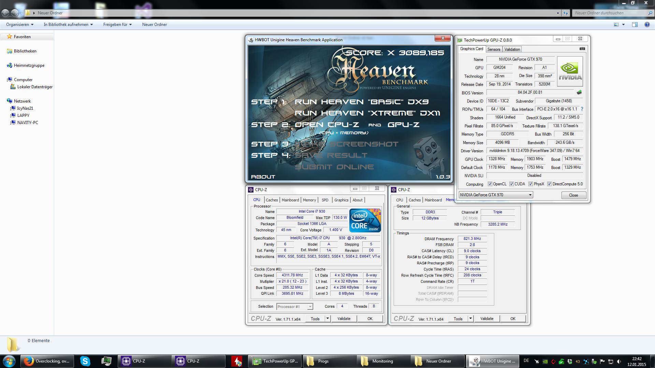The height and width of the screenshot is (368, 655).
Task: Click the BIOS save chip icon in GPU-Z
Action: coord(579,92)
